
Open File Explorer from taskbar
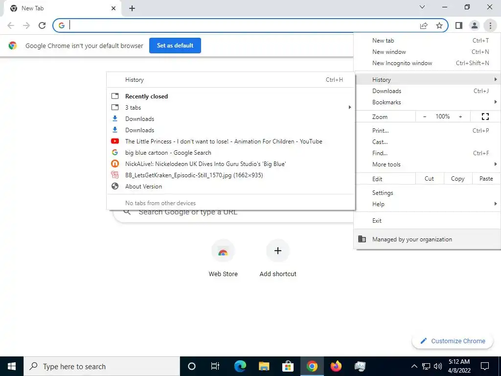(264, 366)
